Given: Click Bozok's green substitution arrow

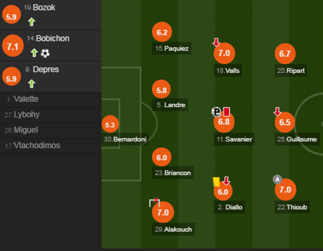Looking at the screenshot, I should coord(31,22).
